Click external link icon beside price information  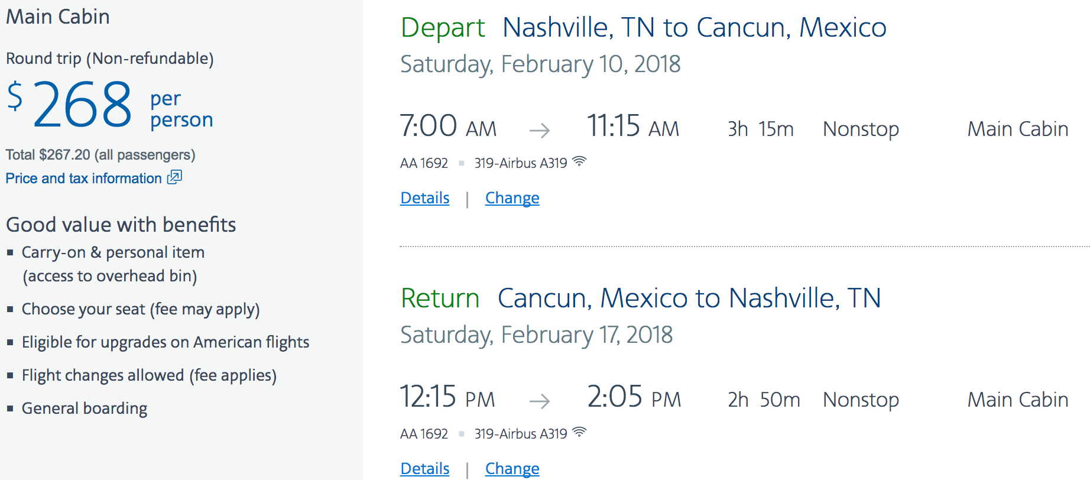coord(174,177)
